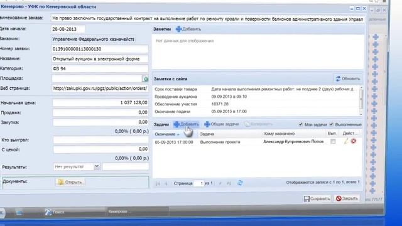
Task: Click the Закупка amount field
Action: click(100, 122)
